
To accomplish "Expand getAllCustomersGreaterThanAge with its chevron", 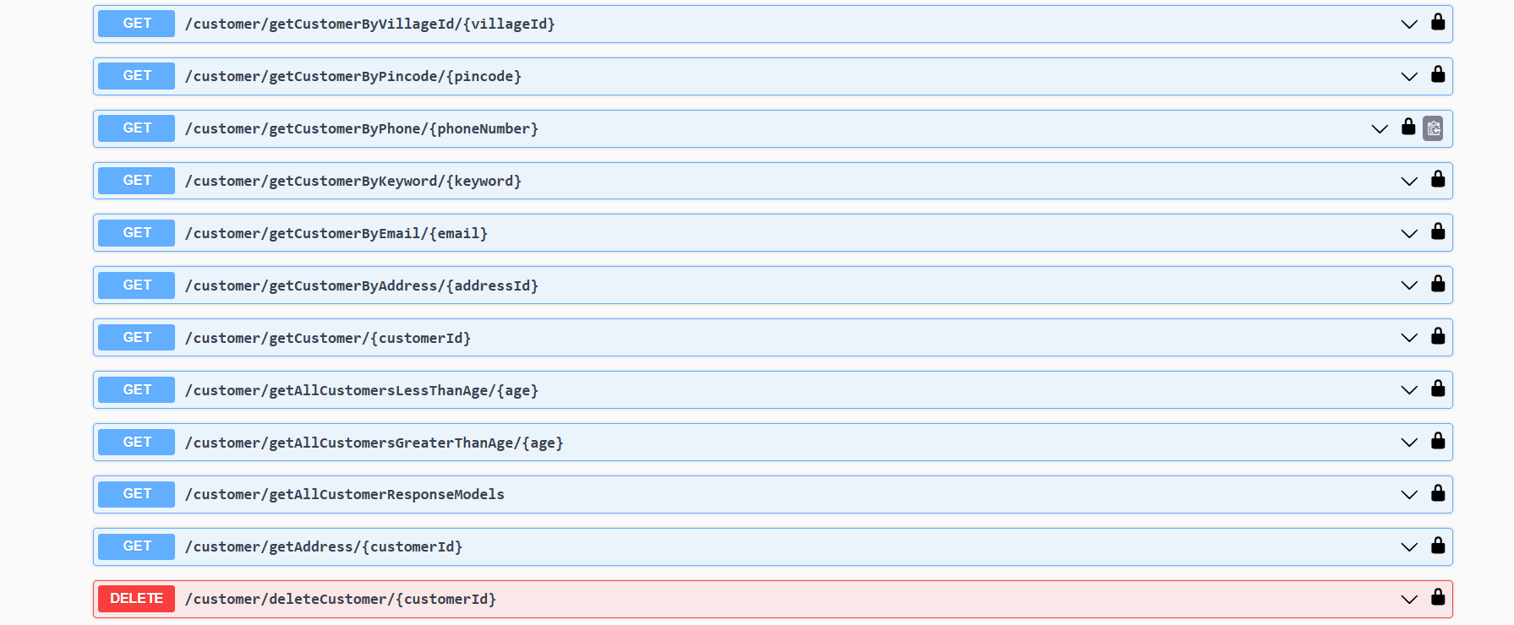I will tap(1409, 443).
